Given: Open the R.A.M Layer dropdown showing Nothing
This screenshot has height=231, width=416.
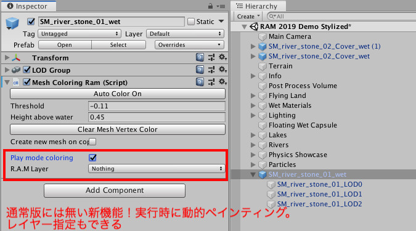Looking at the screenshot, I should [x=157, y=169].
